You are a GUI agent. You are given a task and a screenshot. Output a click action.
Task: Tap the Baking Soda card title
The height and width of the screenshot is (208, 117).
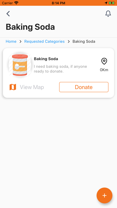pos(46,59)
